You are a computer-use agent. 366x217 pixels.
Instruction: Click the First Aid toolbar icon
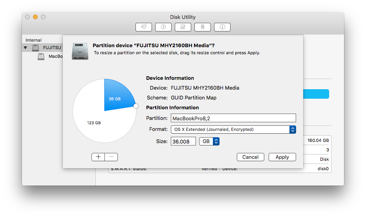144,27
